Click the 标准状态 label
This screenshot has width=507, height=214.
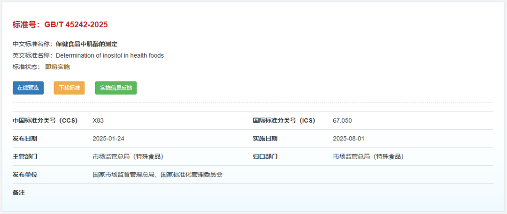[x=26, y=67]
